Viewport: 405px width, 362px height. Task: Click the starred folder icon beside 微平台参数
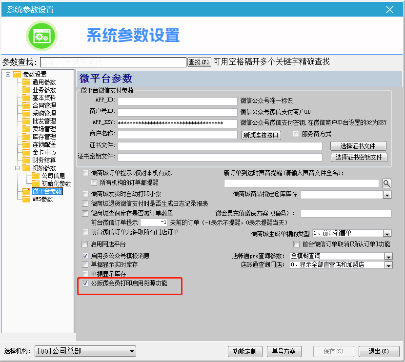[26, 191]
